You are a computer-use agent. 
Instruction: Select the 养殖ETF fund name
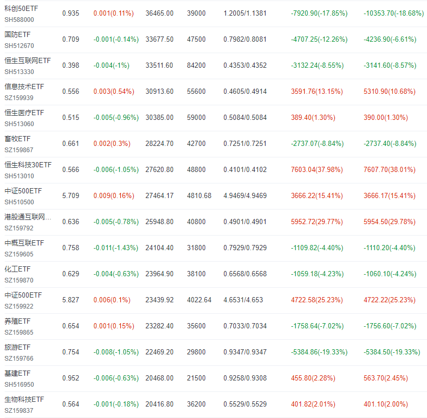pos(17,321)
